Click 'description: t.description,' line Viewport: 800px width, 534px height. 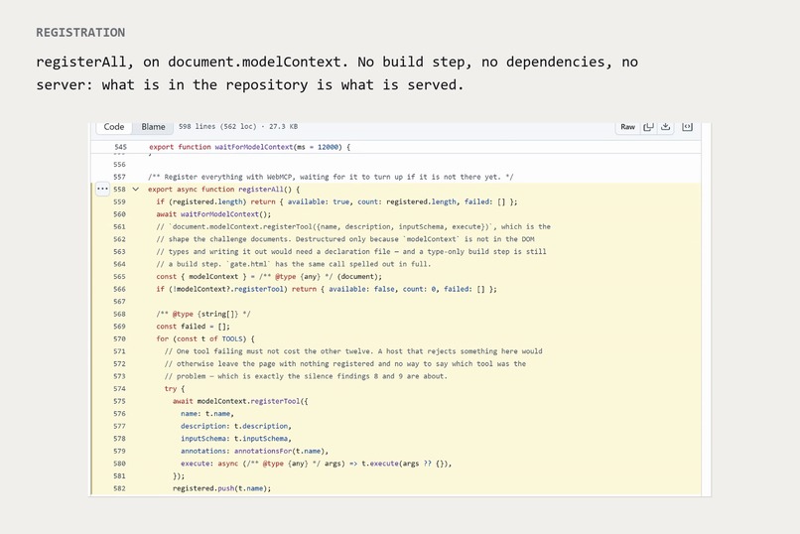pos(236,426)
